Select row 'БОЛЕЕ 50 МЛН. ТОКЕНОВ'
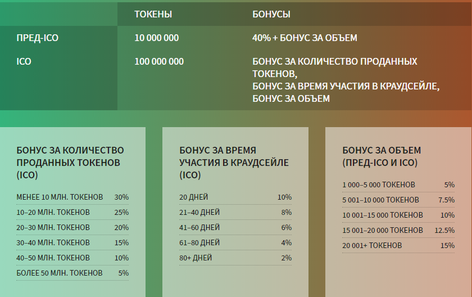Image resolution: width=472 pixels, height=297 pixels. [72, 273]
